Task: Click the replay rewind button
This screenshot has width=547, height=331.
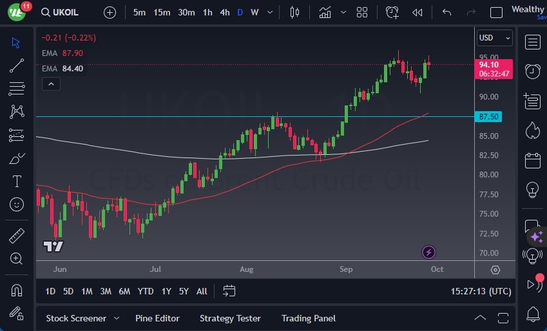Action: (x=417, y=12)
